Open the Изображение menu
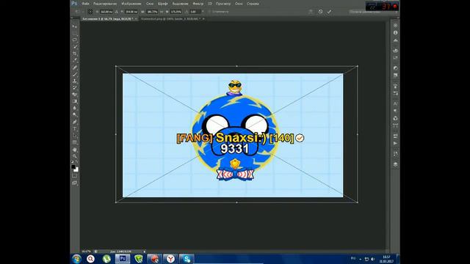Image resolution: width=470 pixels, height=264 pixels. coord(131,4)
